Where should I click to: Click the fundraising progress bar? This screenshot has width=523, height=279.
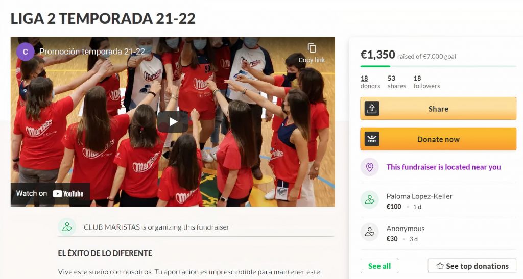coord(438,66)
